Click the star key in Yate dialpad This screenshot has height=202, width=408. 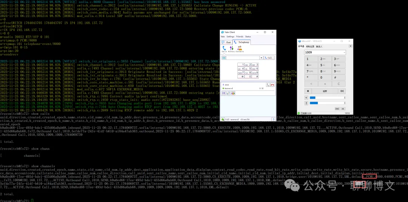241,77
